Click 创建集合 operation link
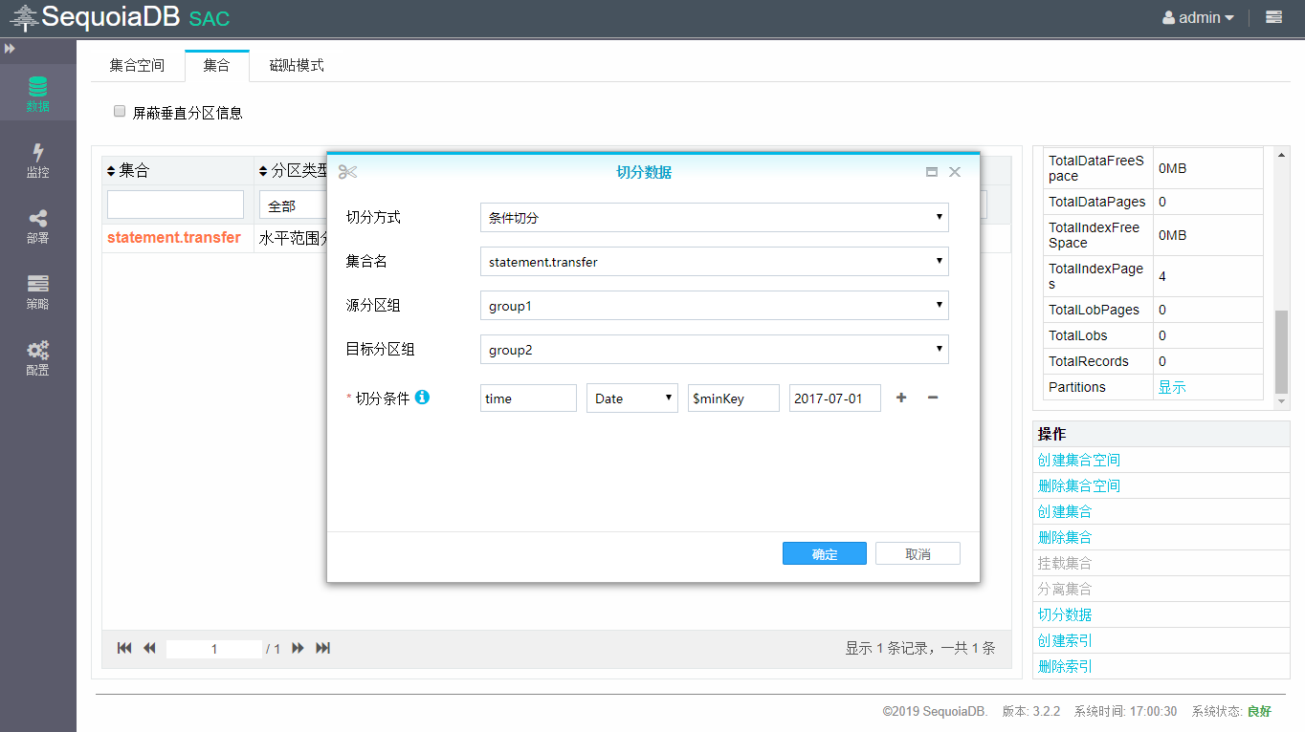Screen dimensions: 1305x732 click(x=1065, y=511)
